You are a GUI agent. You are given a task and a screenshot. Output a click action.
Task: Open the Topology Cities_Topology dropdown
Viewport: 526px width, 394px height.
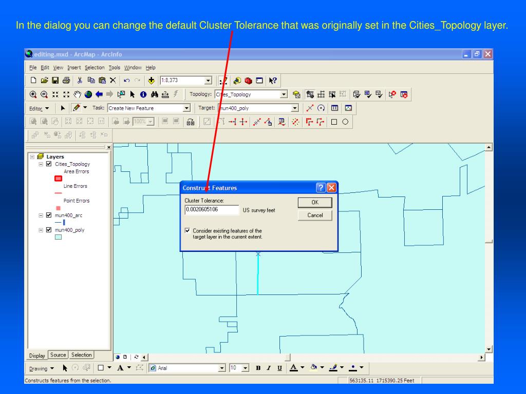tap(284, 94)
